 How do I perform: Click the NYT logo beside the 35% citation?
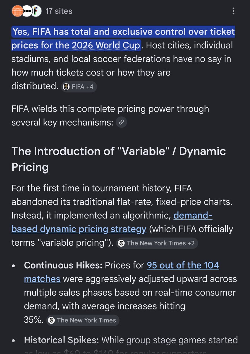click(51, 320)
